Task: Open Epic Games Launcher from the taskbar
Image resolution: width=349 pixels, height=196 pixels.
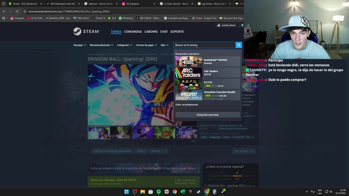Action: [191, 192]
